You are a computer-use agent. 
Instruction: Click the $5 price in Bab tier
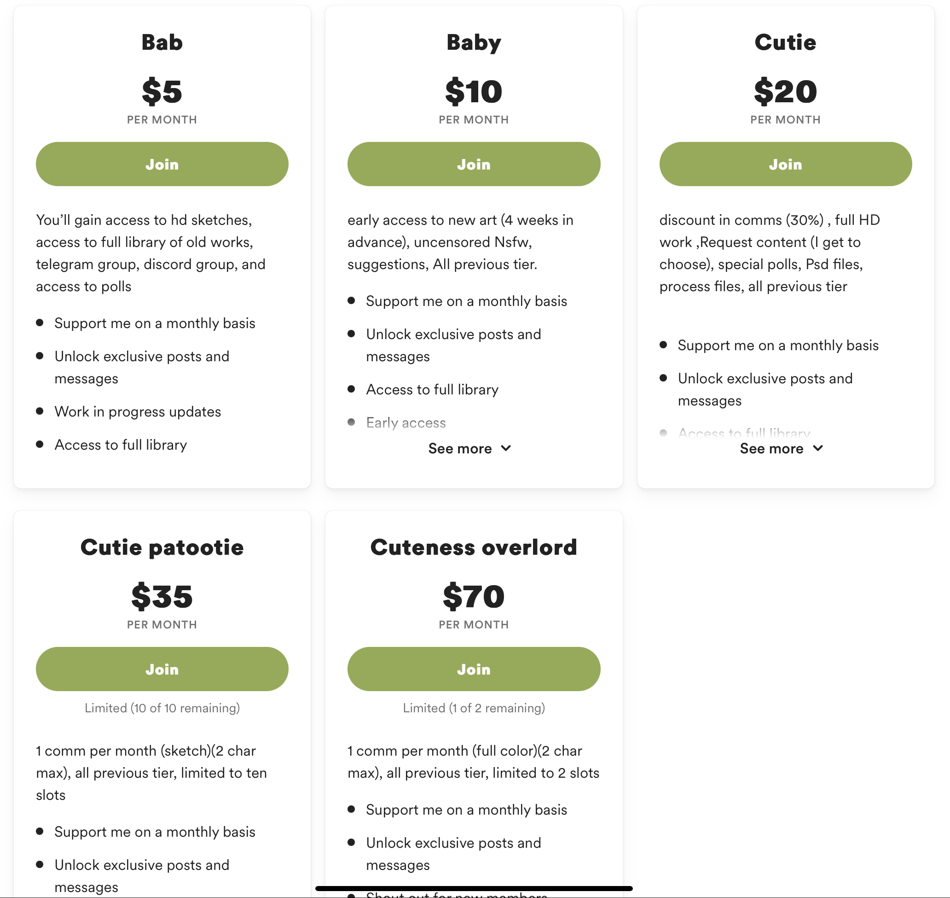pyautogui.click(x=162, y=91)
